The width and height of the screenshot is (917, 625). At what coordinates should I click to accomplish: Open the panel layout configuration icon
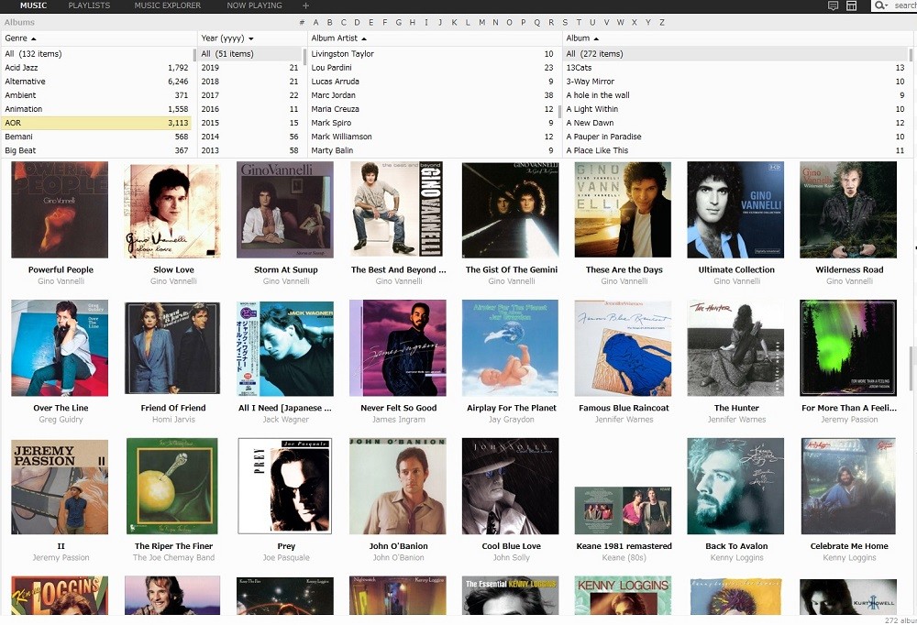(852, 5)
